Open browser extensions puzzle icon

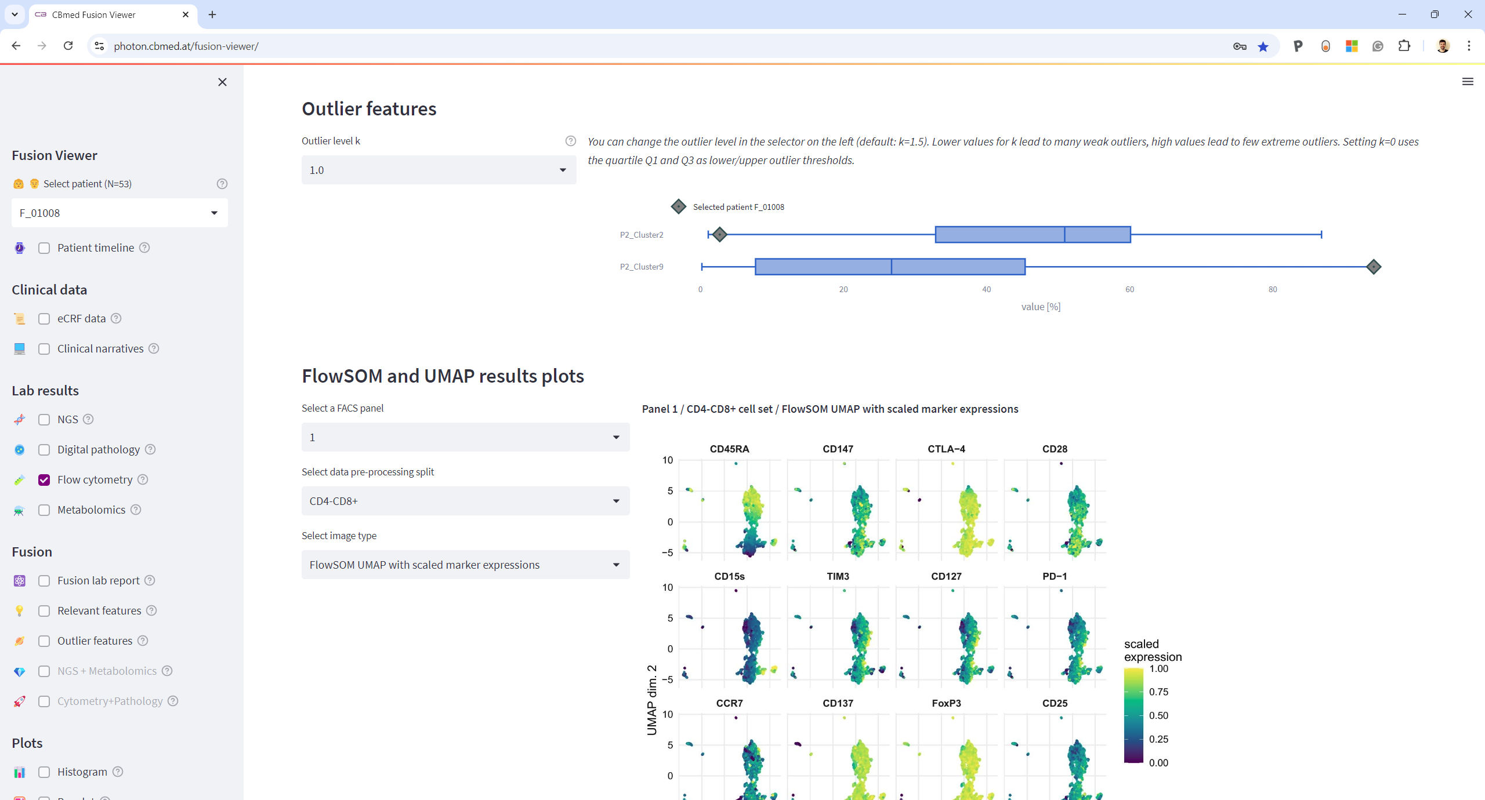[x=1404, y=46]
